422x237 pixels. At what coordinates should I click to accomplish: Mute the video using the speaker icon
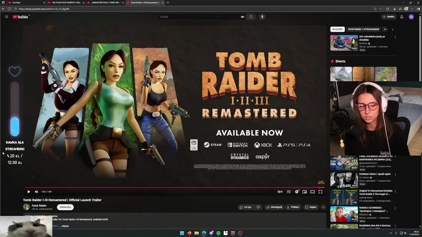click(36, 192)
